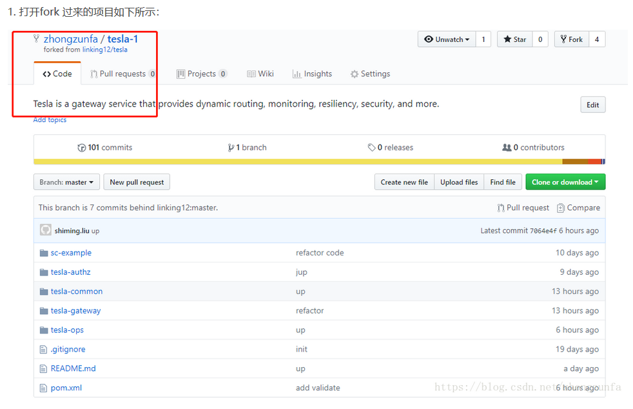Image resolution: width=633 pixels, height=409 pixels.
Task: Click the Pull request link in branch bar
Action: [x=523, y=208]
